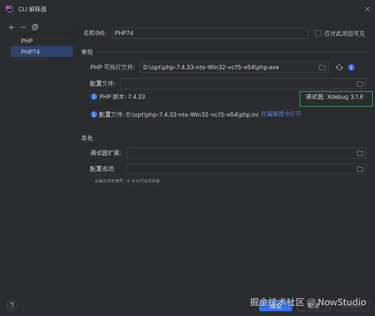This screenshot has height=316, width=375.
Task: Open 配置选项 options editor icon
Action: (x=360, y=169)
